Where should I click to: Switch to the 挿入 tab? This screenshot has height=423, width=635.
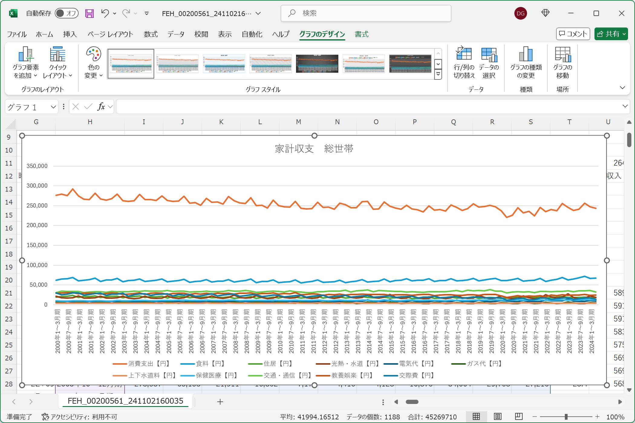(x=70, y=34)
